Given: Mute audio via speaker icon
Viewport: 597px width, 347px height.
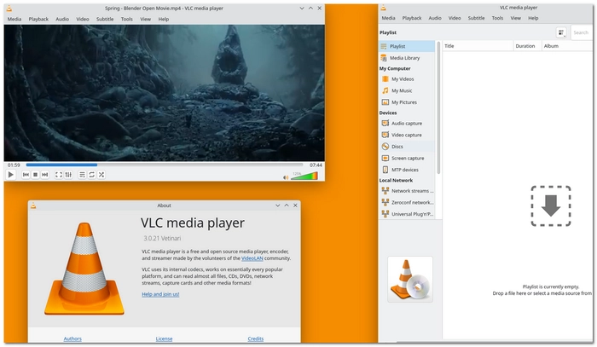Looking at the screenshot, I should tap(286, 177).
